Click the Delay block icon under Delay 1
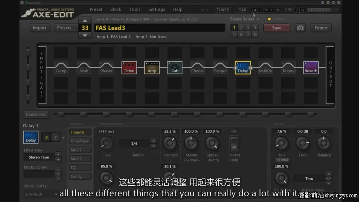The height and width of the screenshot is (202, 359). pos(31,137)
